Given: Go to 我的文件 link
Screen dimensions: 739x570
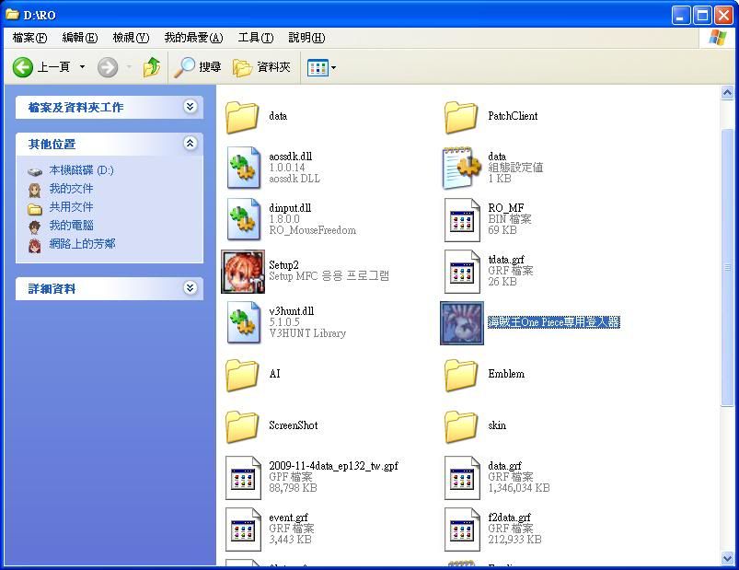Looking at the screenshot, I should (71, 189).
